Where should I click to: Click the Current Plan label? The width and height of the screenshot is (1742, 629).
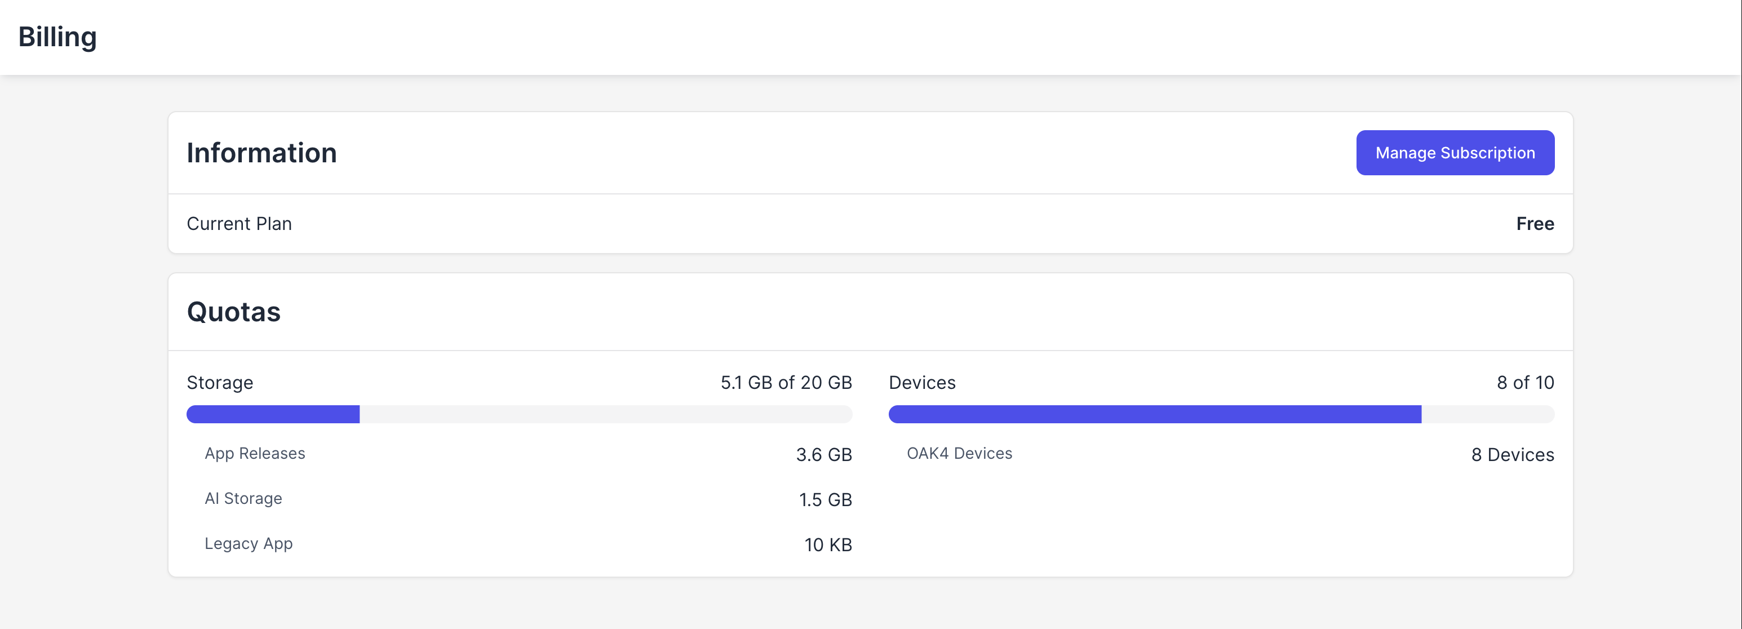pos(240,224)
